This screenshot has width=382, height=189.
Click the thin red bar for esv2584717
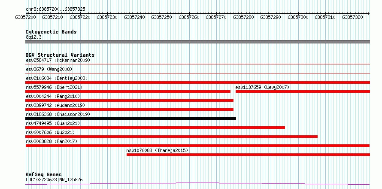(197, 64)
